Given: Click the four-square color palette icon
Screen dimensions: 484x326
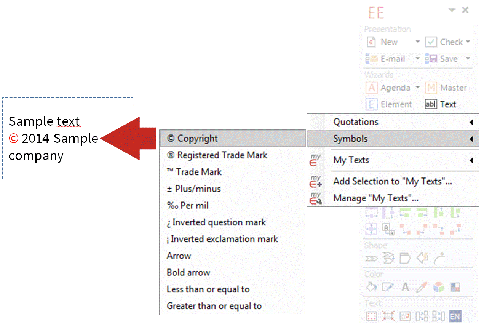Looking at the screenshot, I should coord(455,287).
